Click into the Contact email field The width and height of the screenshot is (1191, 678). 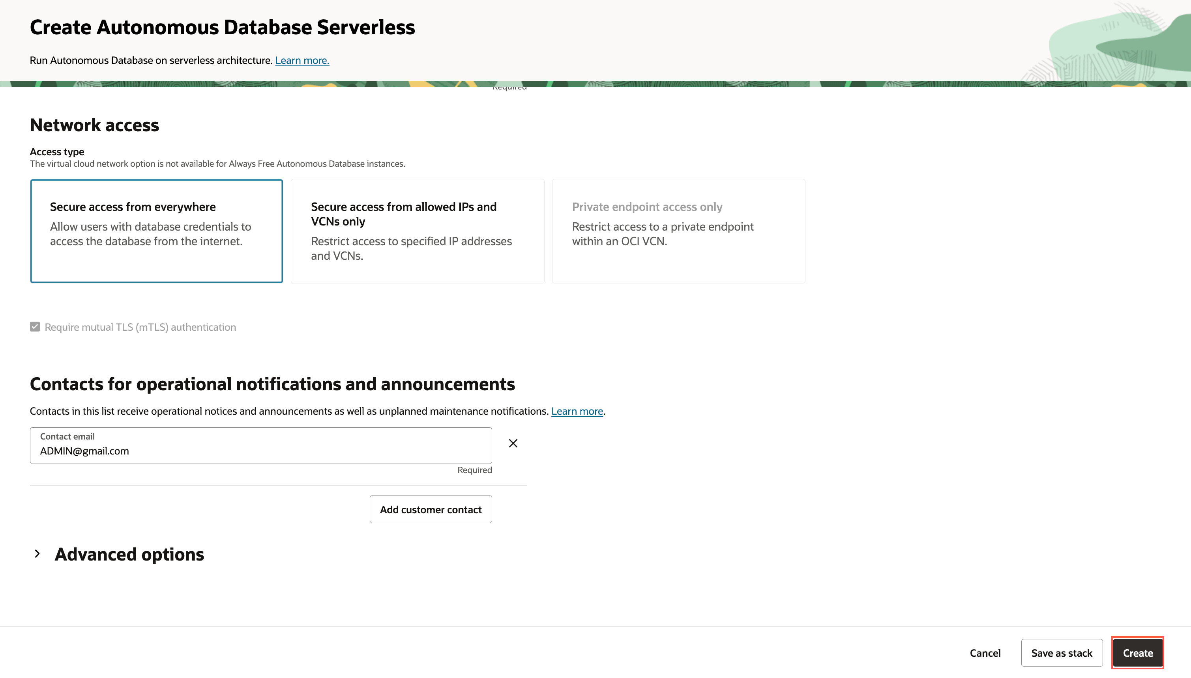(260, 450)
